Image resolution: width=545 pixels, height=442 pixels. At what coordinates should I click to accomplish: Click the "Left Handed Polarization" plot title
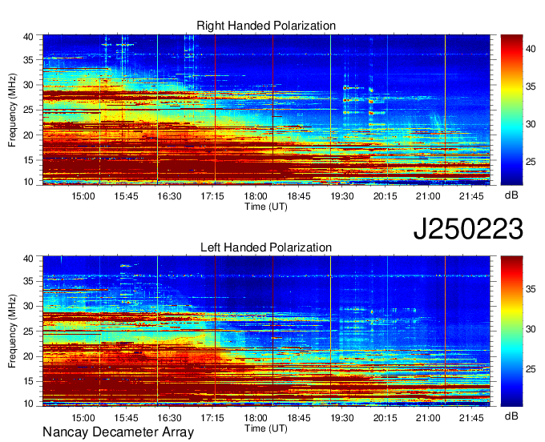266,247
